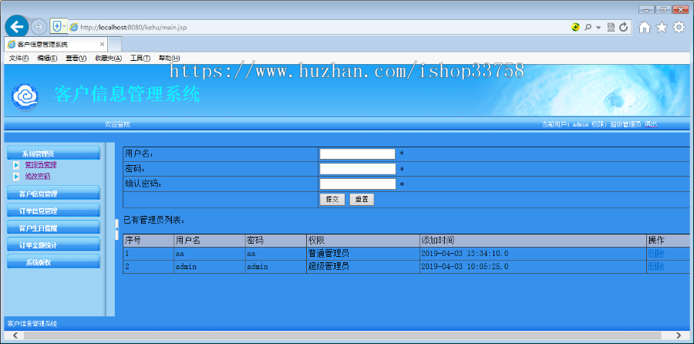This screenshot has height=344, width=694.
Task: Click the 已有管理员列表 heading text
Action: [x=154, y=219]
